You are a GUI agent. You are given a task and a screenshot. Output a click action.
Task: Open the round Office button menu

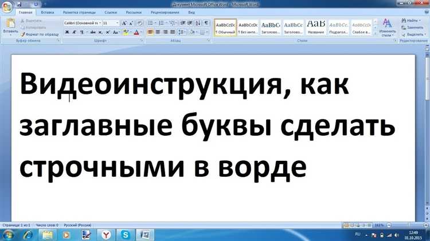[7, 7]
